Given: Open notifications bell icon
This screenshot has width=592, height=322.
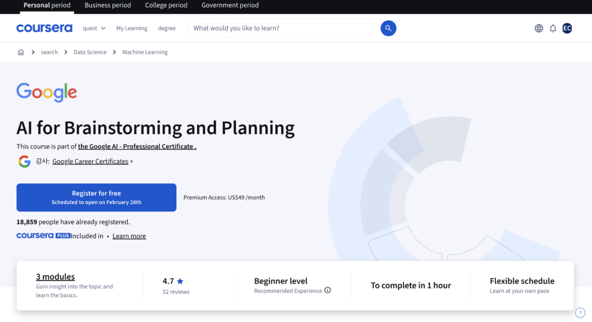Looking at the screenshot, I should point(553,28).
